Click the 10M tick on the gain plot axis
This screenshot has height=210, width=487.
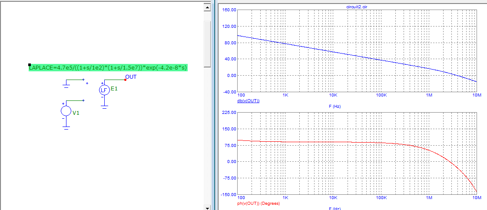(x=476, y=95)
